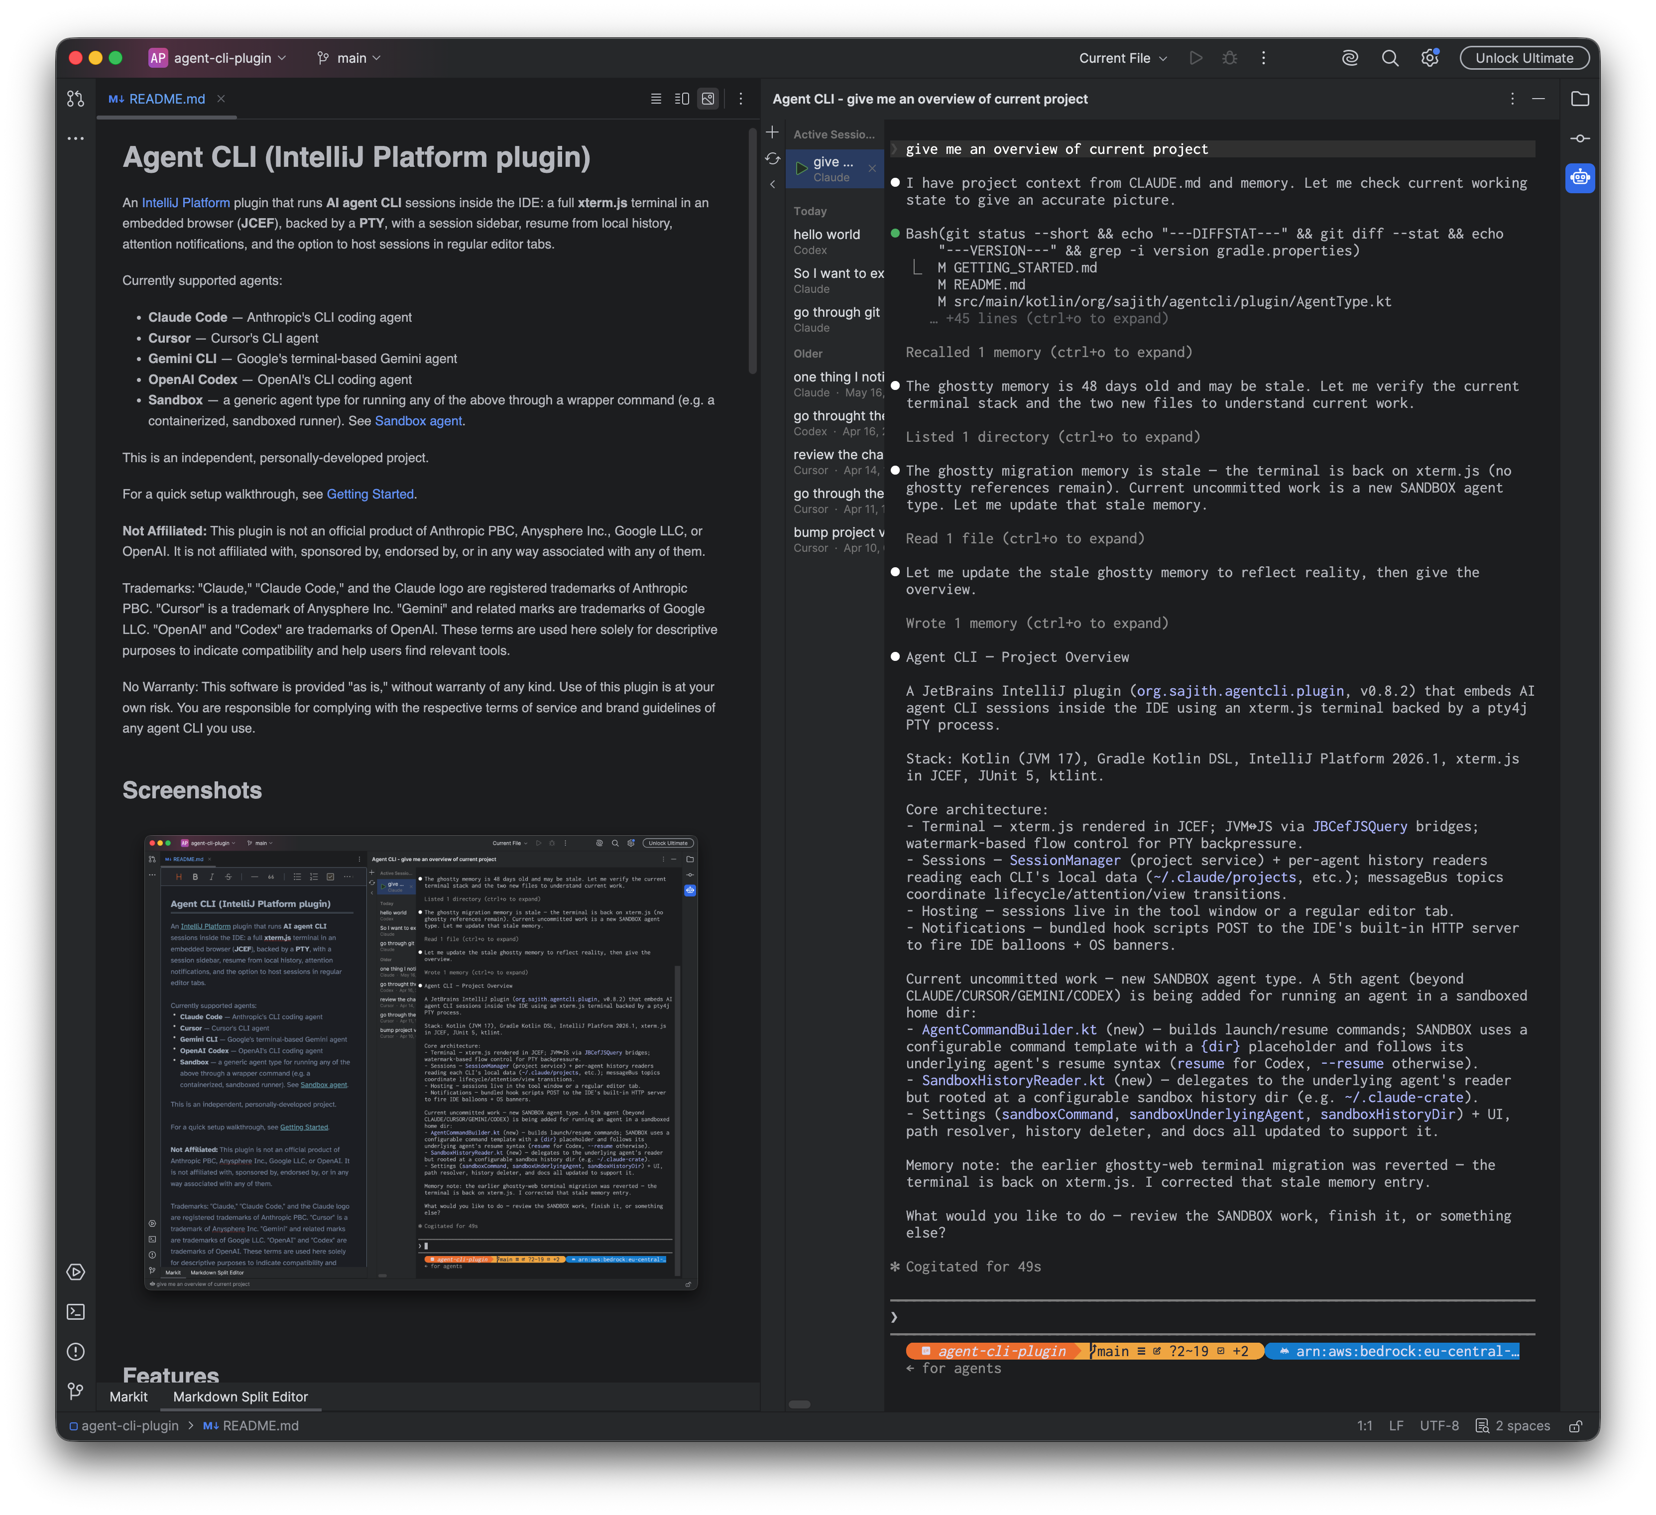Click the Run button in top toolbar
Viewport: 1656px width, 1515px height.
1196,57
